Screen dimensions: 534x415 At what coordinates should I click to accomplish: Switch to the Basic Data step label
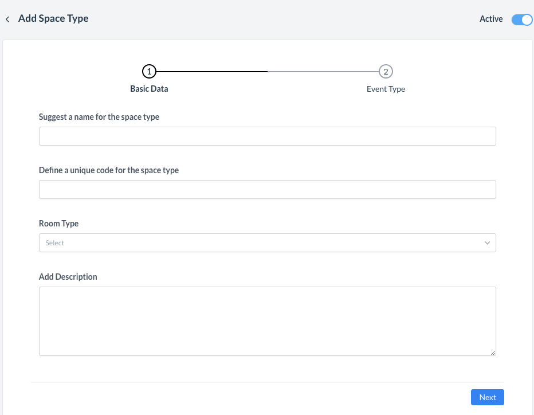149,89
